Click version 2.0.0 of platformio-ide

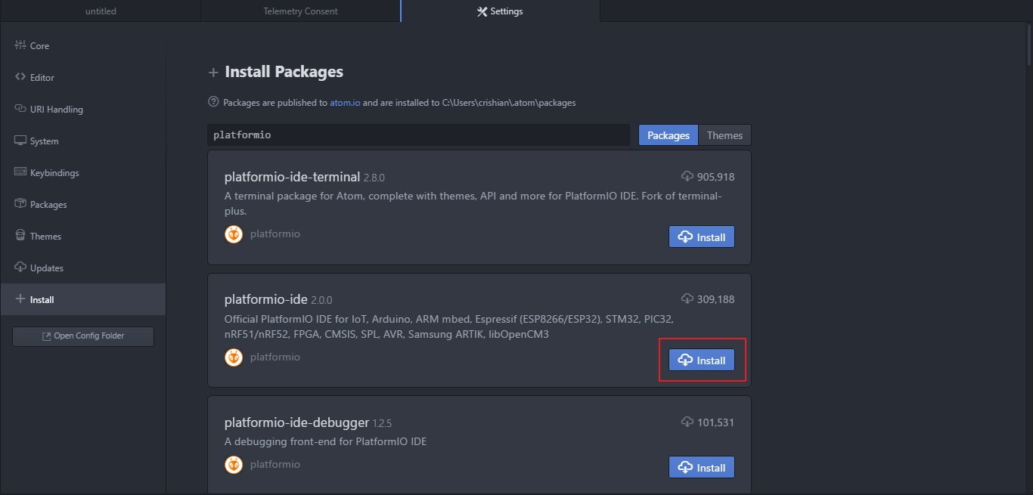(321, 301)
